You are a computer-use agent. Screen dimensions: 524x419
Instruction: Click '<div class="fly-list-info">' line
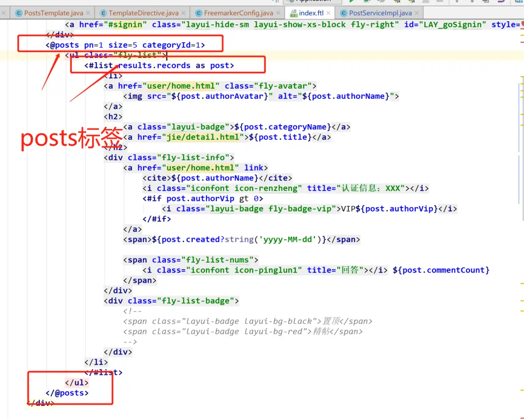[169, 158]
